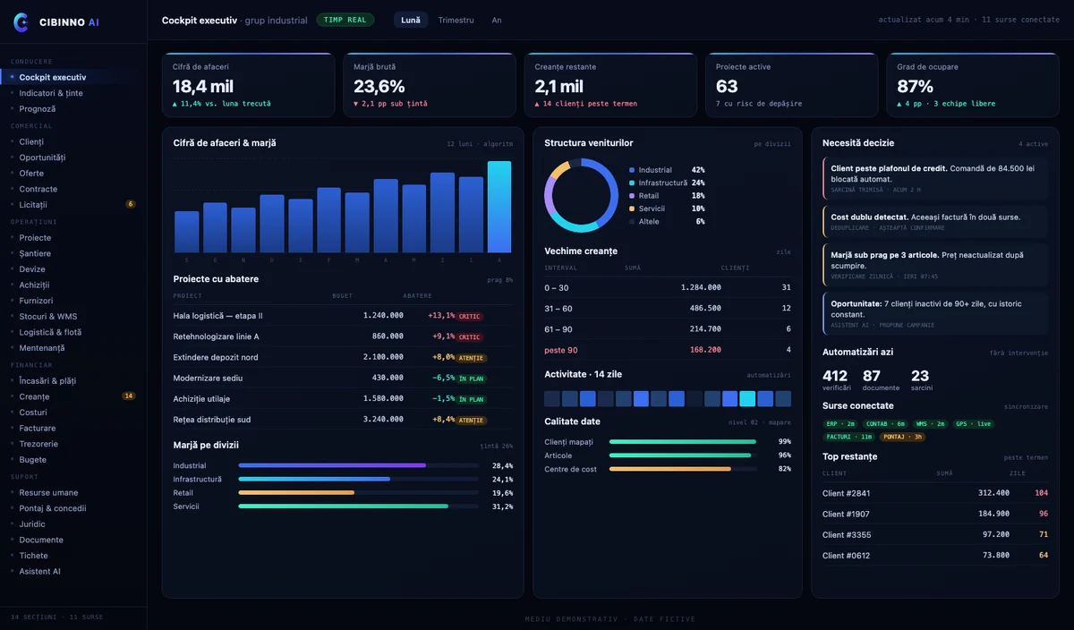
Task: Open the credit limit exceeded decision card
Action: click(x=935, y=178)
